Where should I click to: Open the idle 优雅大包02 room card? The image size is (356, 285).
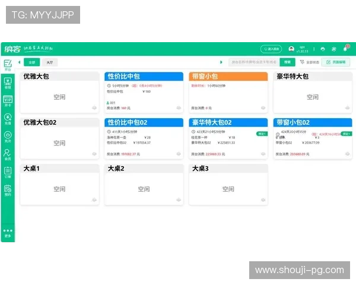pos(59,138)
